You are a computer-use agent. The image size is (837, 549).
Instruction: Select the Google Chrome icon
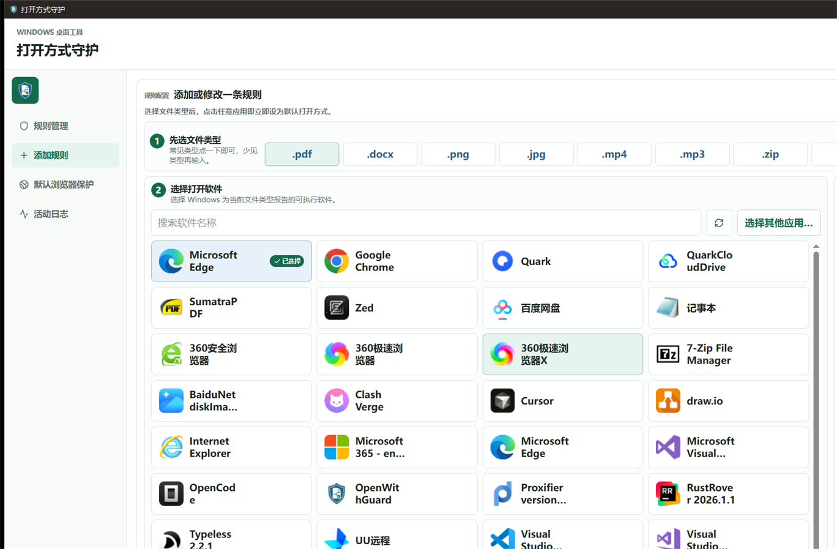pos(337,261)
